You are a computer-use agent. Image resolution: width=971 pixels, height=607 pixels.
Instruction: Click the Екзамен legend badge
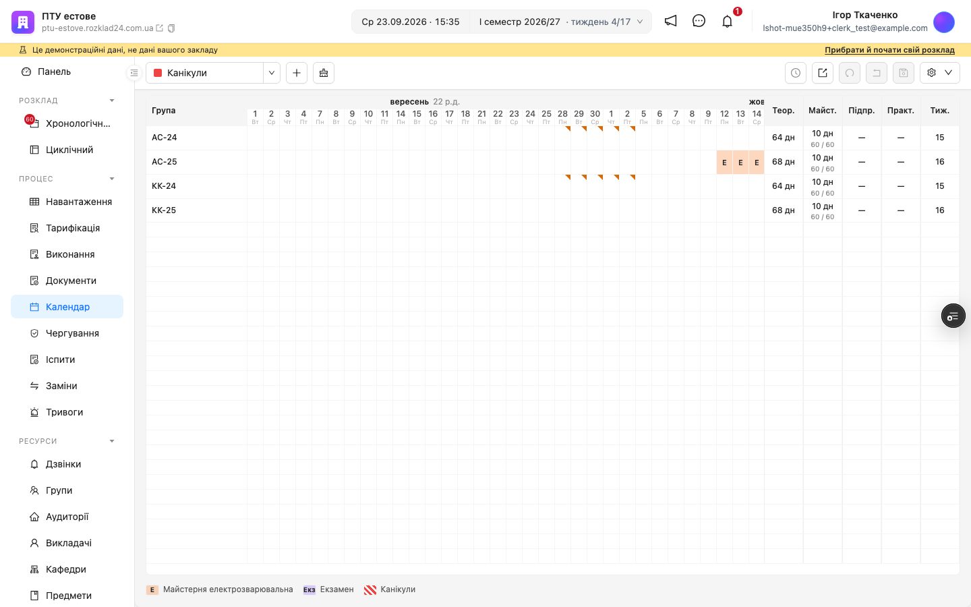tap(310, 589)
